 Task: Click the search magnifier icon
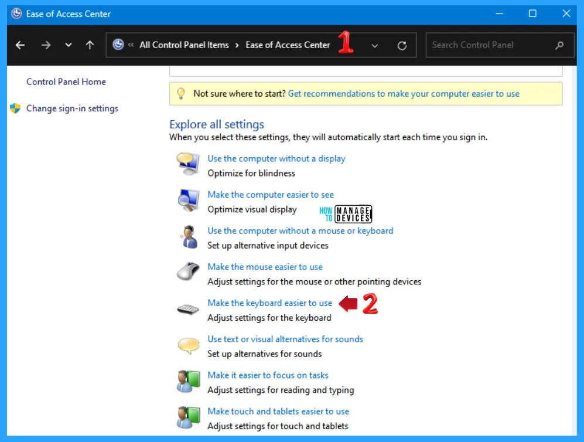click(x=559, y=46)
